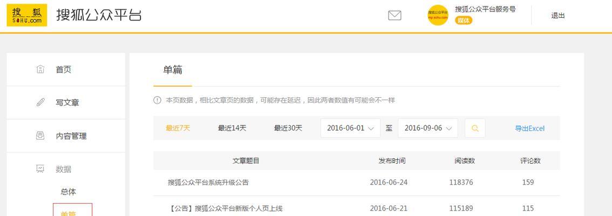Viewport: 612px width, 216px height.
Task: Click comment count 115
Action: [528, 208]
